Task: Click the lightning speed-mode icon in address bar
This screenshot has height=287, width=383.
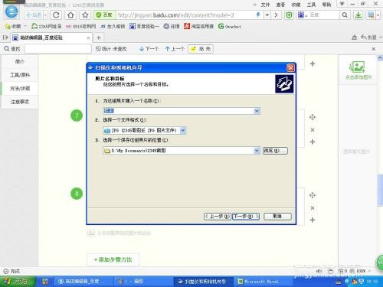Action: click(258, 15)
